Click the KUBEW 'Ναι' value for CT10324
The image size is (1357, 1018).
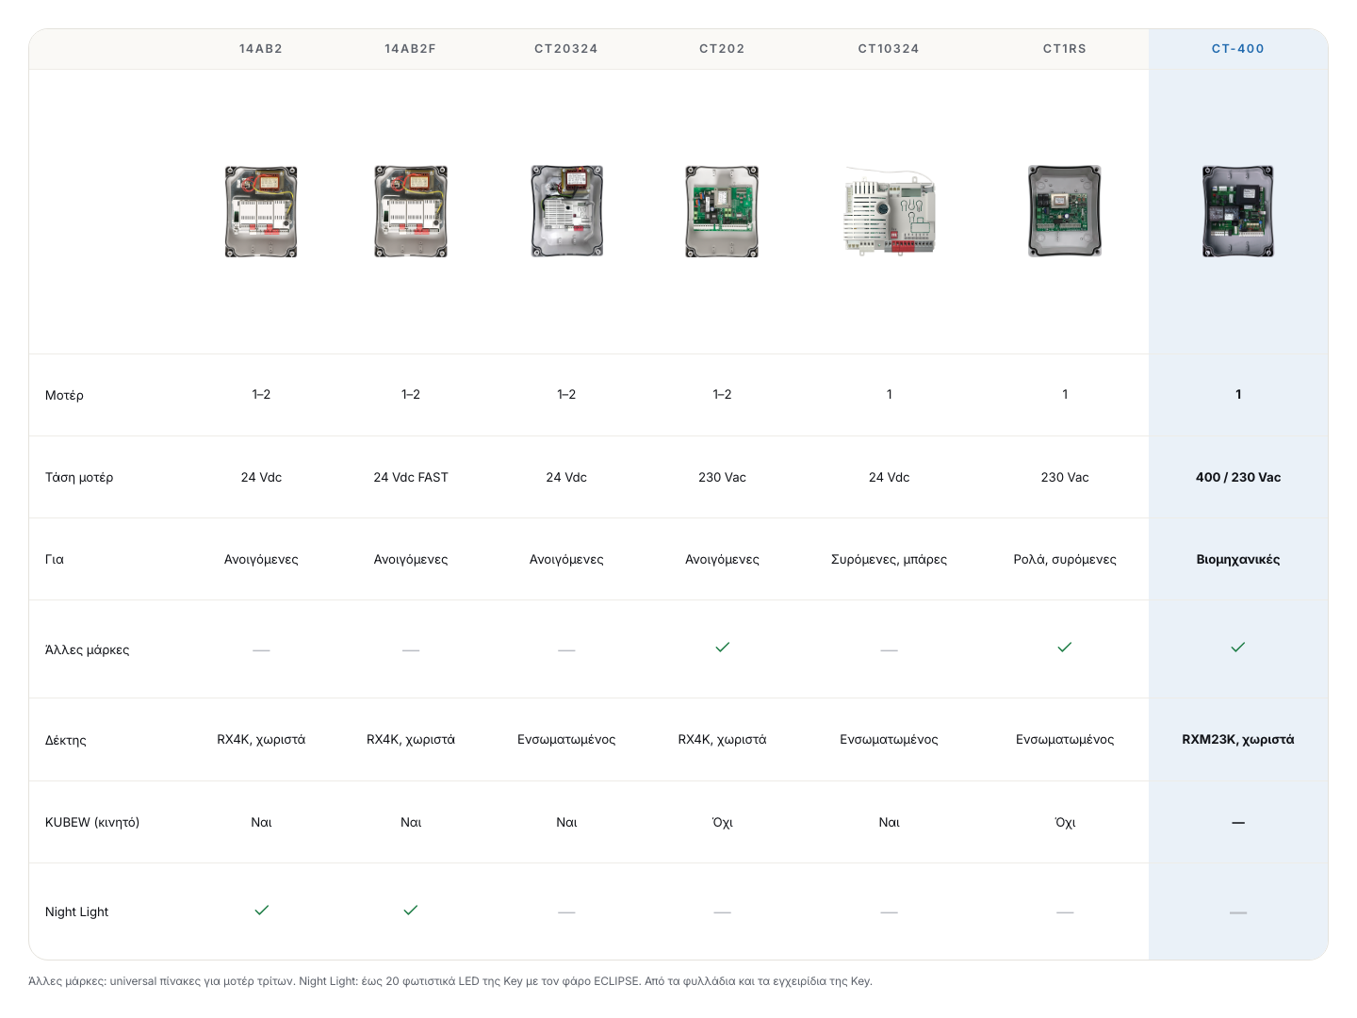pyautogui.click(x=889, y=822)
